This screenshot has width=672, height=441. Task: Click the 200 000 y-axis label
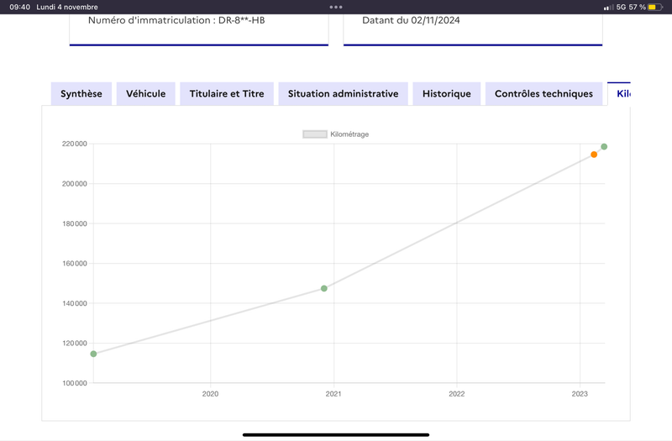point(75,184)
